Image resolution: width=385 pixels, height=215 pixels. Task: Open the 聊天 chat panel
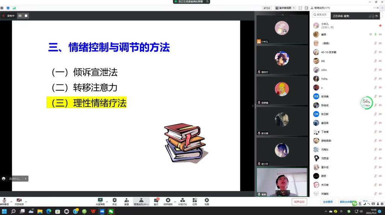(156, 201)
